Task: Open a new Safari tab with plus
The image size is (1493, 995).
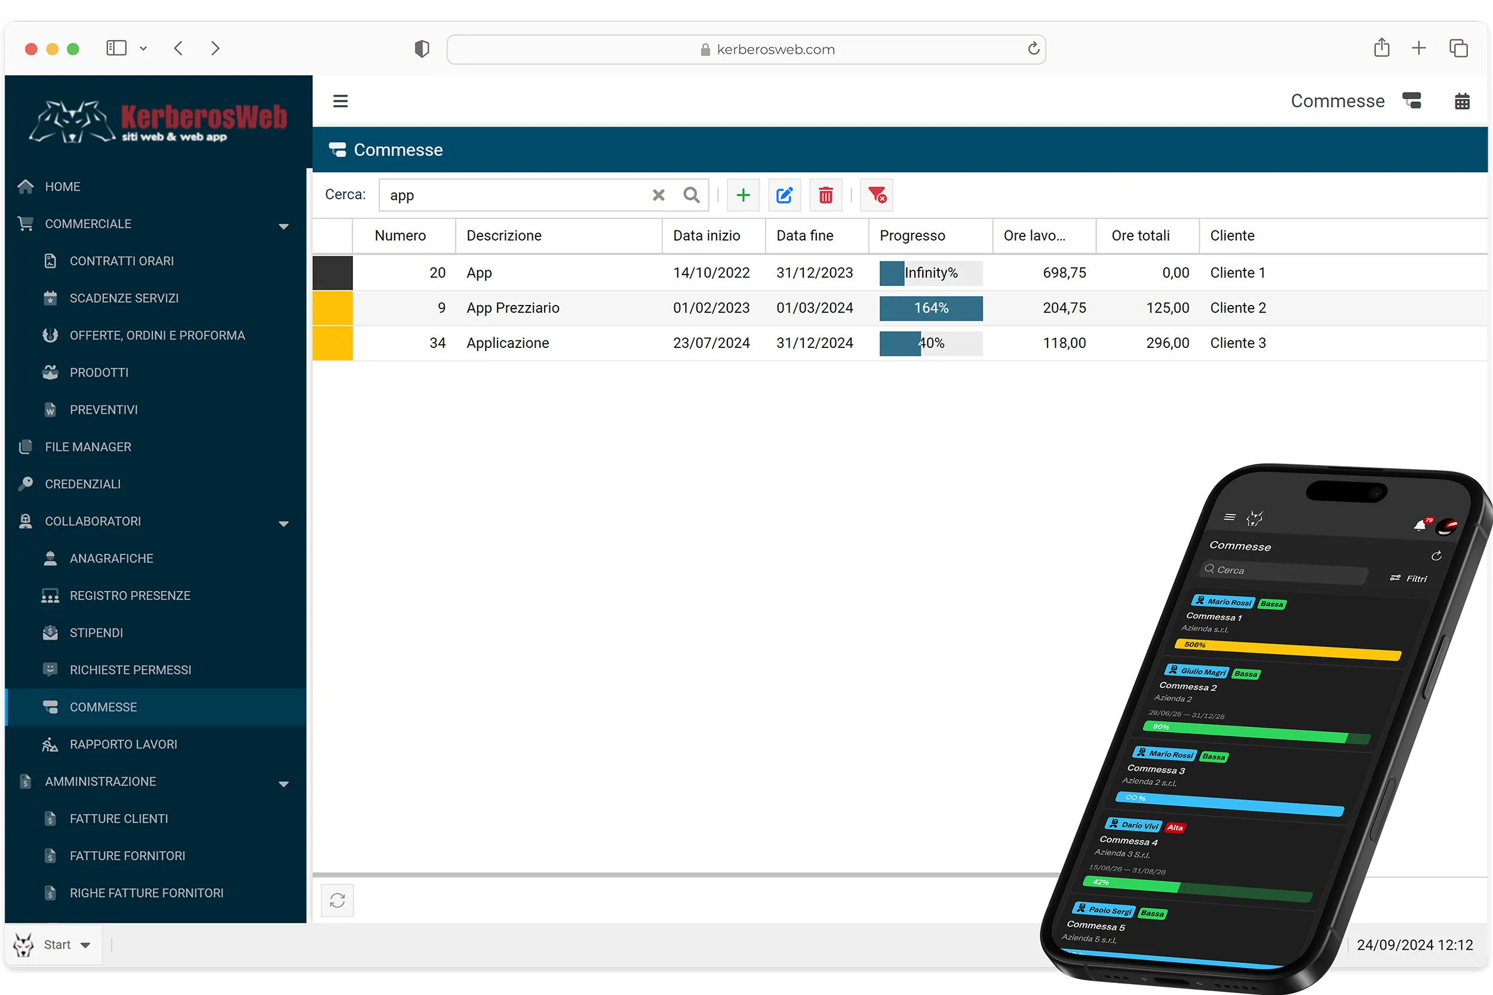Action: click(1419, 48)
